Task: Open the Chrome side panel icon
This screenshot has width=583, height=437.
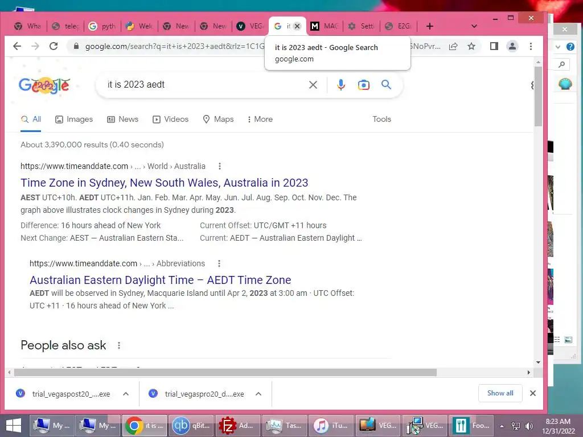Action: point(494,46)
